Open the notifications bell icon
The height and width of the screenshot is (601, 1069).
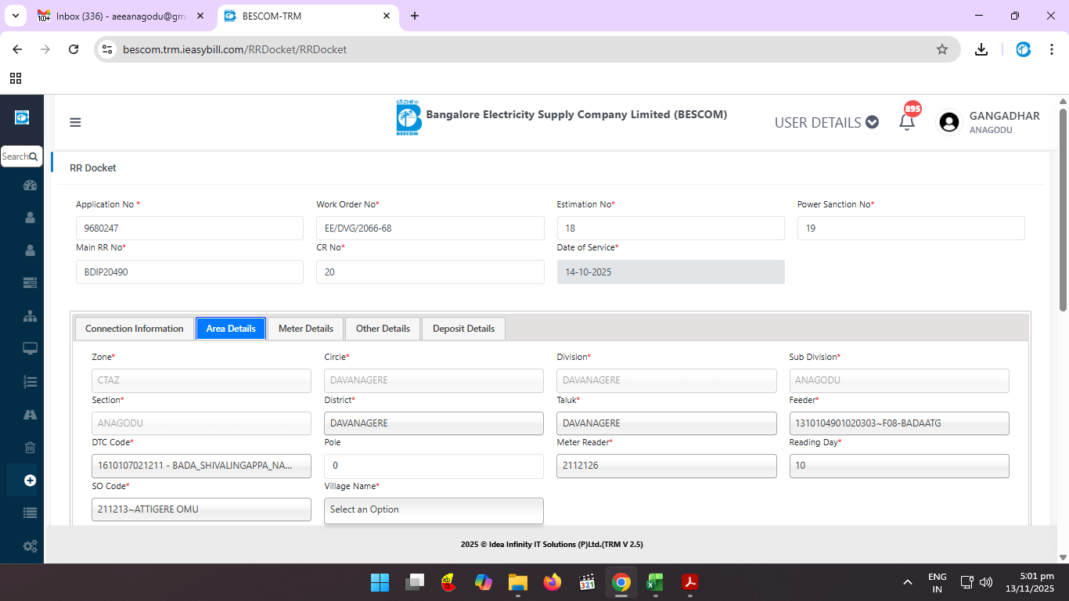pos(907,122)
